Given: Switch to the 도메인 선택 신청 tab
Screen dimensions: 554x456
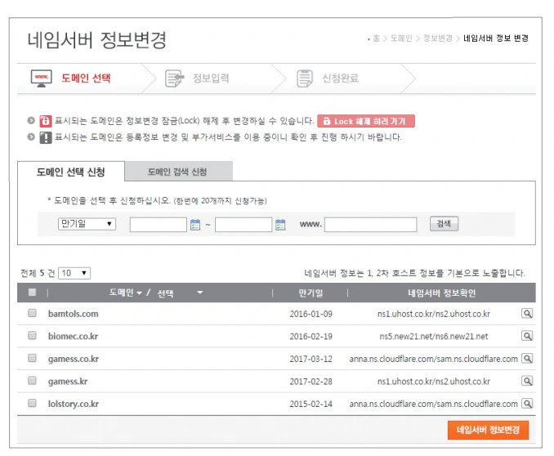Looking at the screenshot, I should coord(70,172).
